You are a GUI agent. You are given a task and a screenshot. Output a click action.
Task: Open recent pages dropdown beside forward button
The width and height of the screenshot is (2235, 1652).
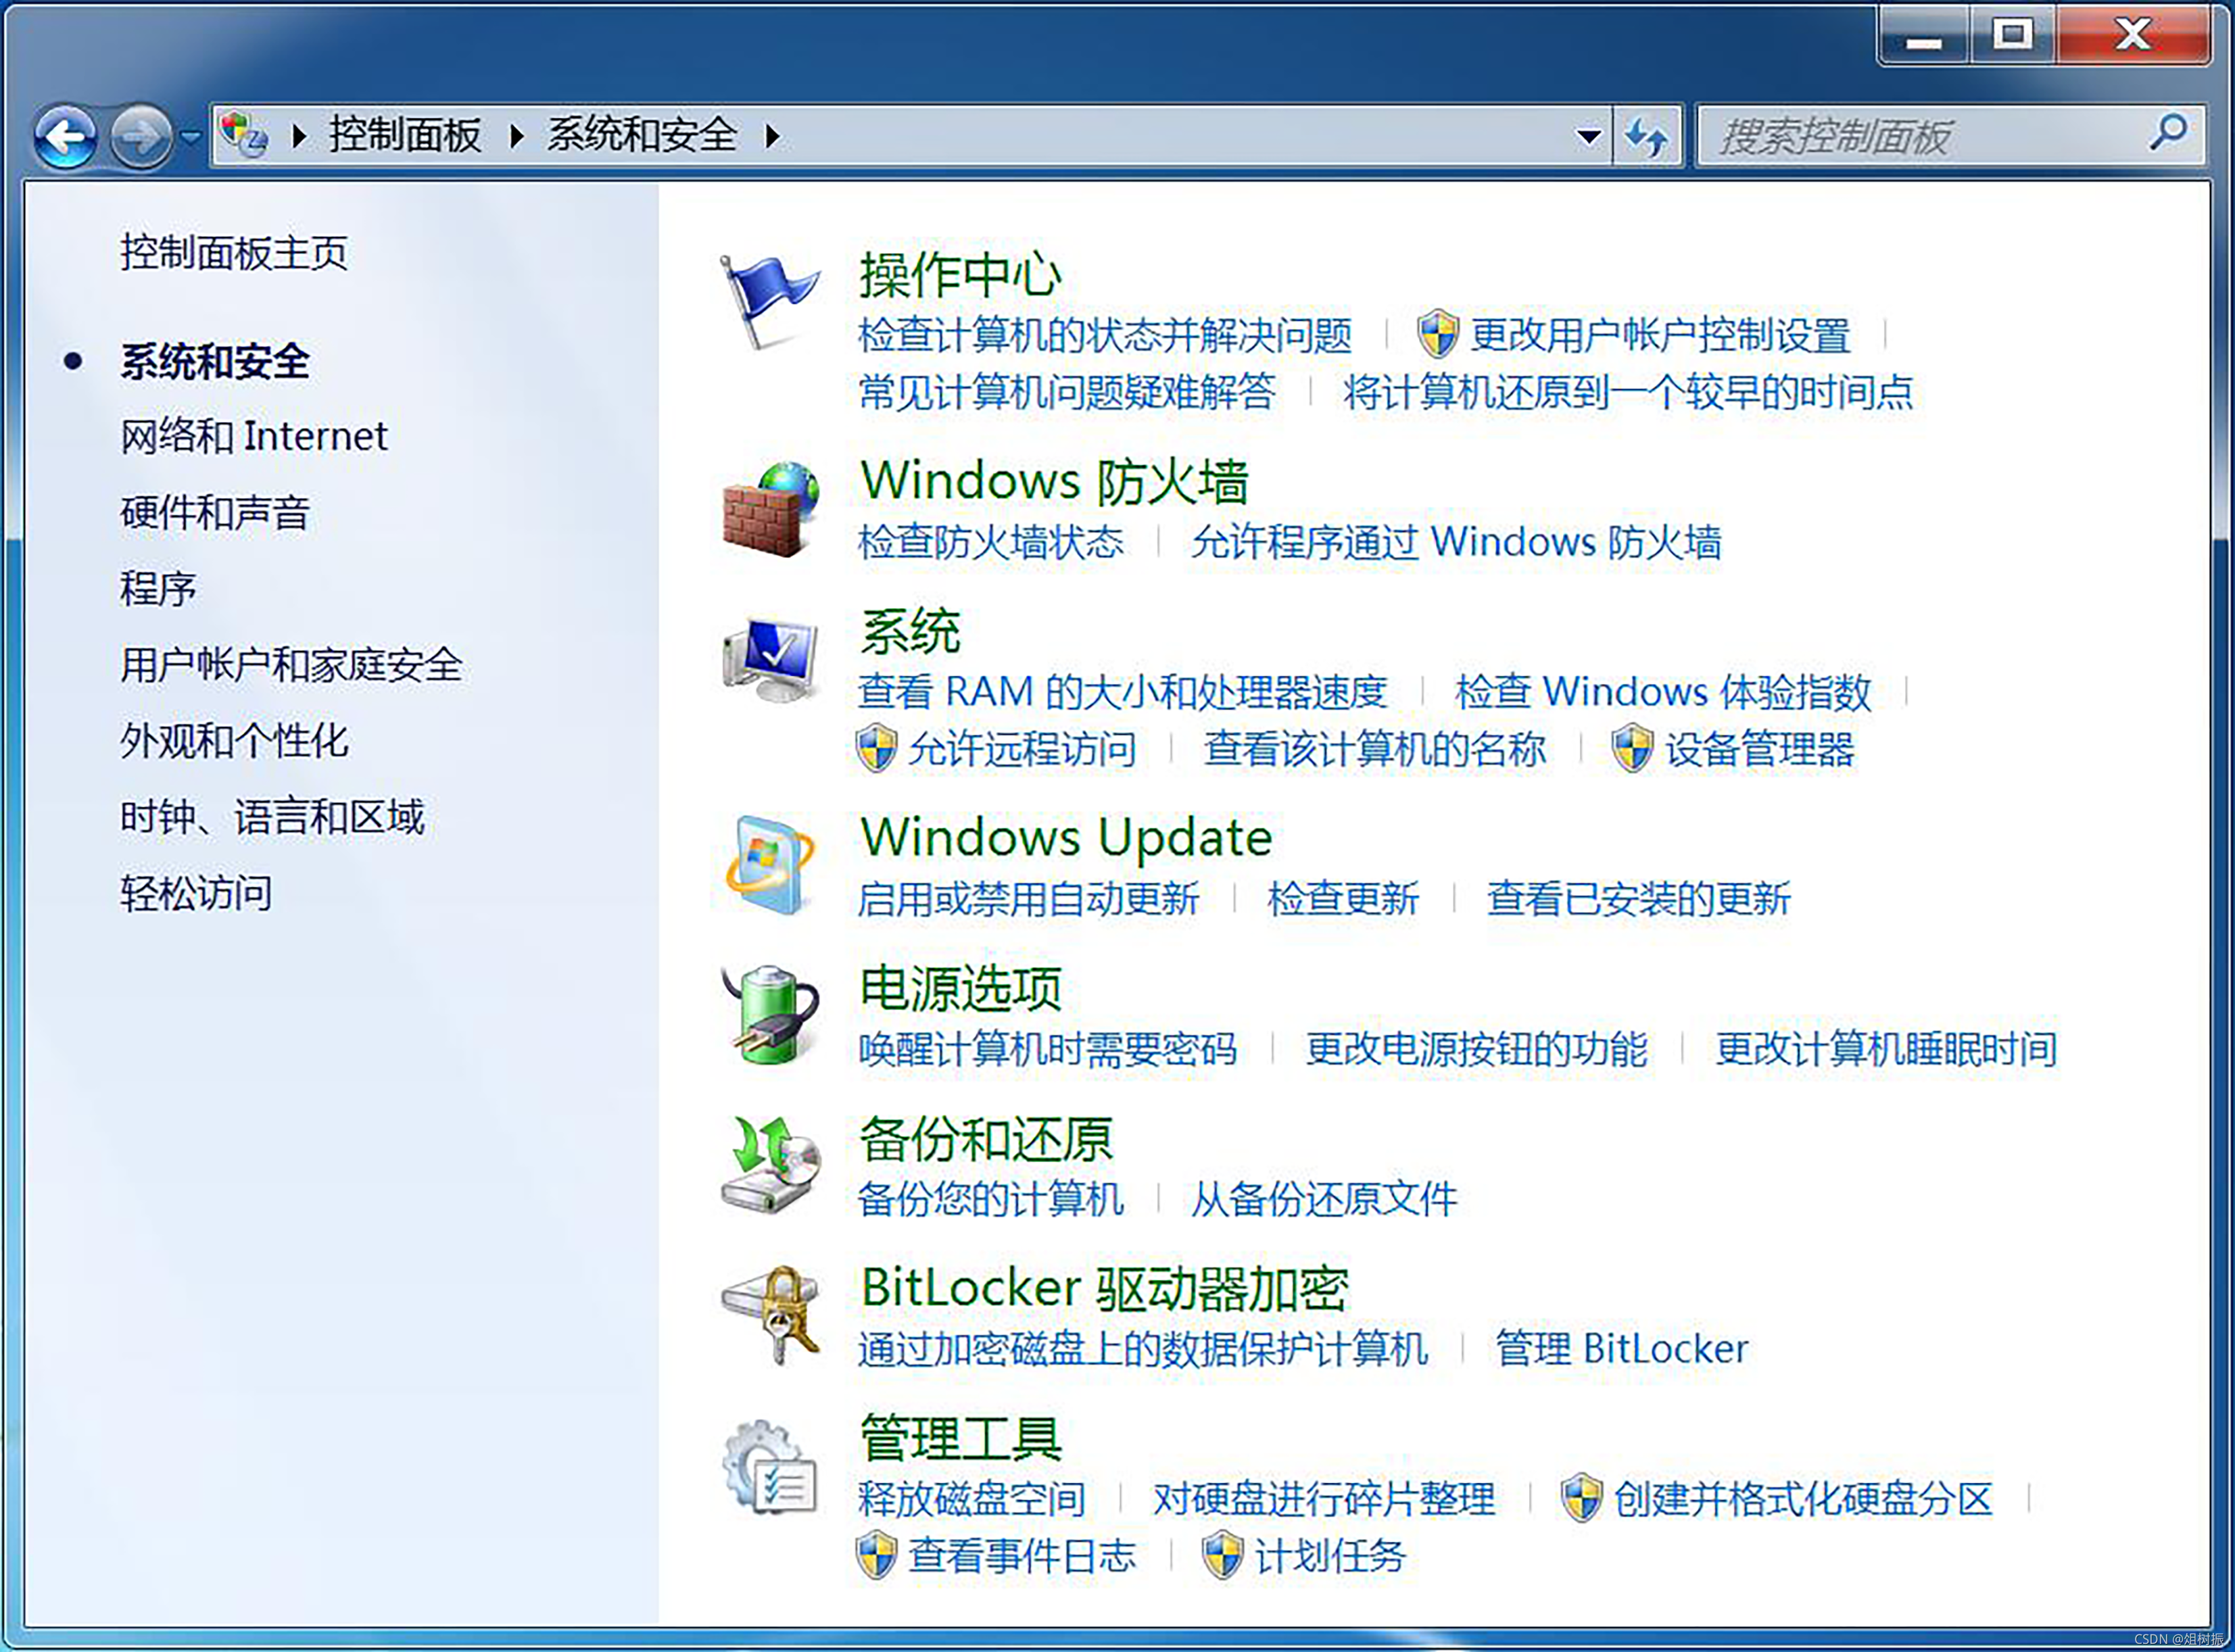coord(191,136)
